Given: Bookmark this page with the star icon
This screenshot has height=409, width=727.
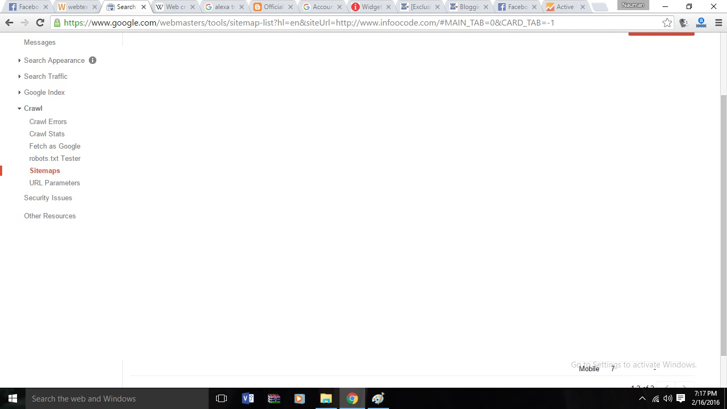Looking at the screenshot, I should pos(667,23).
